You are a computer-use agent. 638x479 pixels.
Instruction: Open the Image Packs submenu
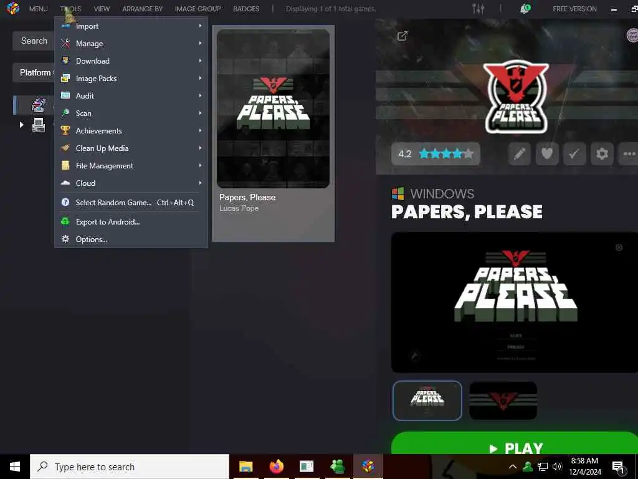pyautogui.click(x=131, y=79)
